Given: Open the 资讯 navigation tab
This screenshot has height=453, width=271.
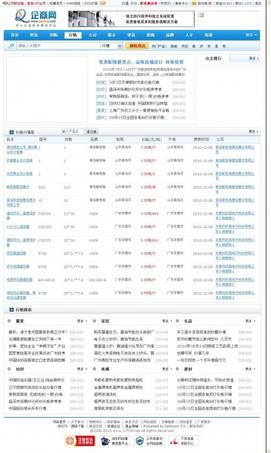Looking at the screenshot, I should [x=131, y=35].
